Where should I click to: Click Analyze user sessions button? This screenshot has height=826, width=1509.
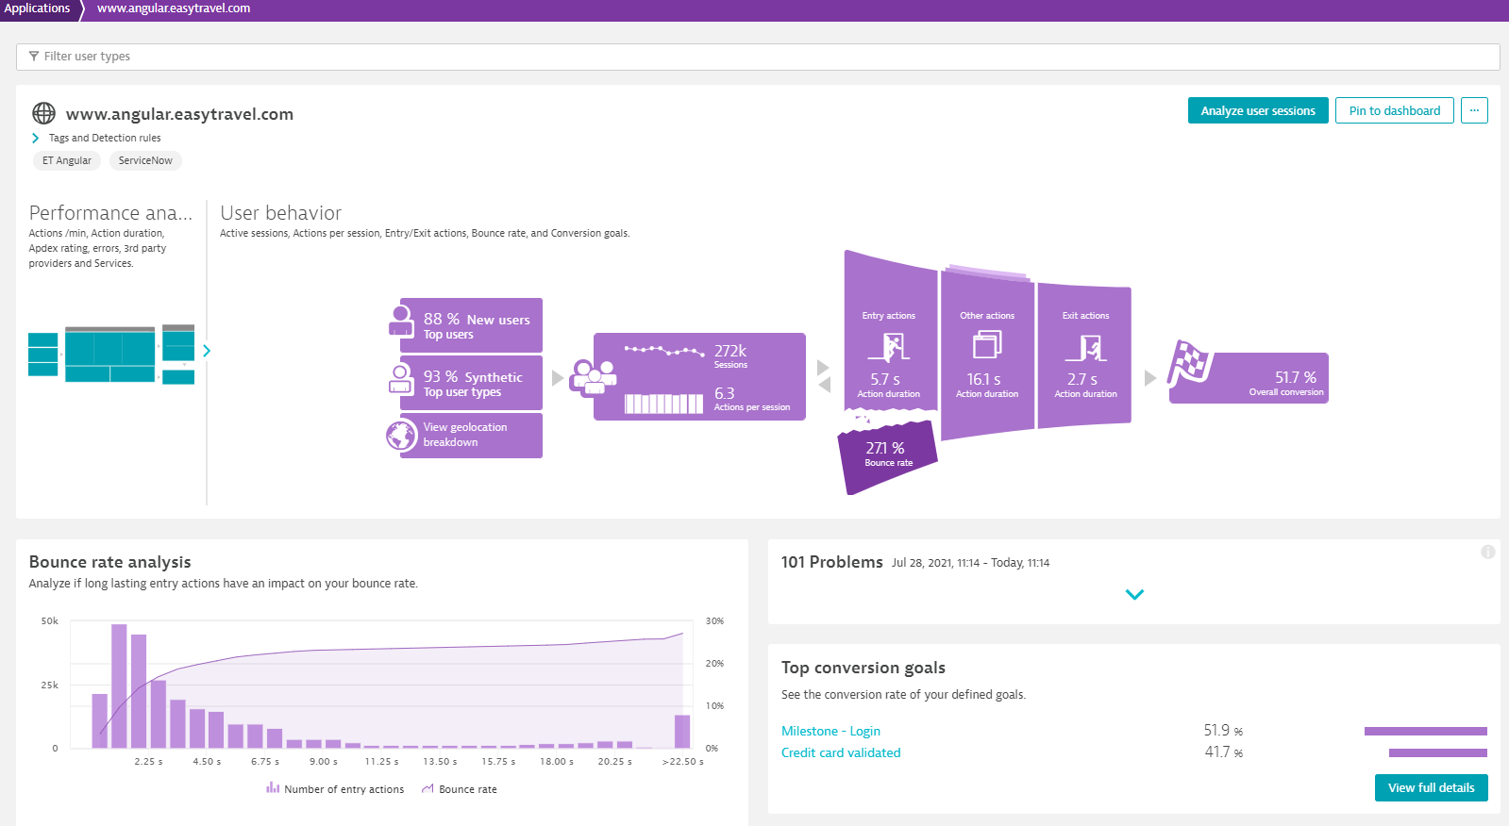pos(1258,110)
